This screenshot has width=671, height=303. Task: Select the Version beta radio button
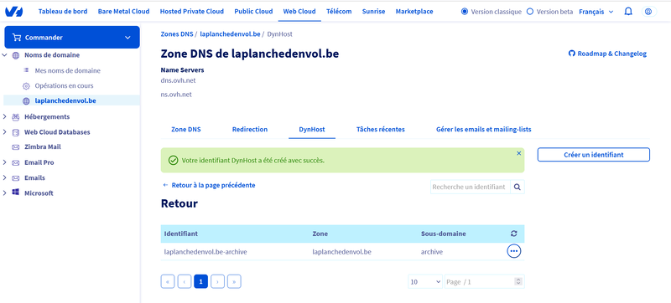tap(530, 12)
